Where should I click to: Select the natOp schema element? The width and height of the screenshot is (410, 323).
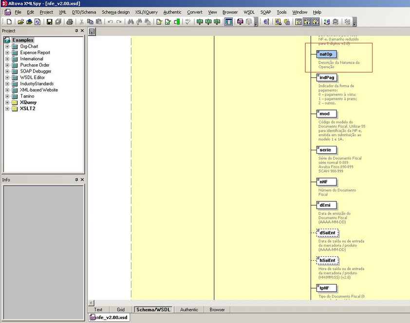pyautogui.click(x=326, y=54)
